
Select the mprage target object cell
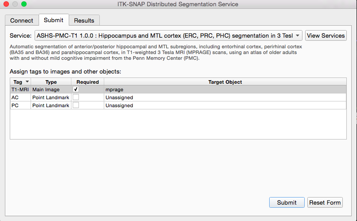(225, 89)
